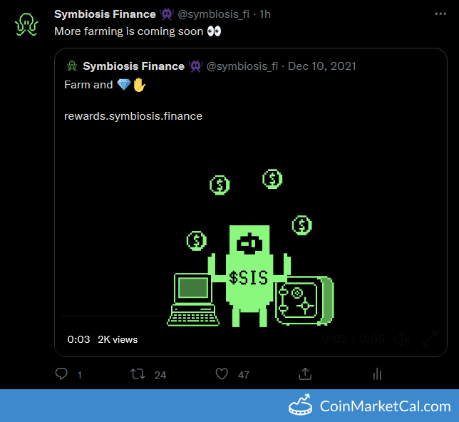
Task: Open Symbiosis Finance author name link
Action: tap(105, 14)
